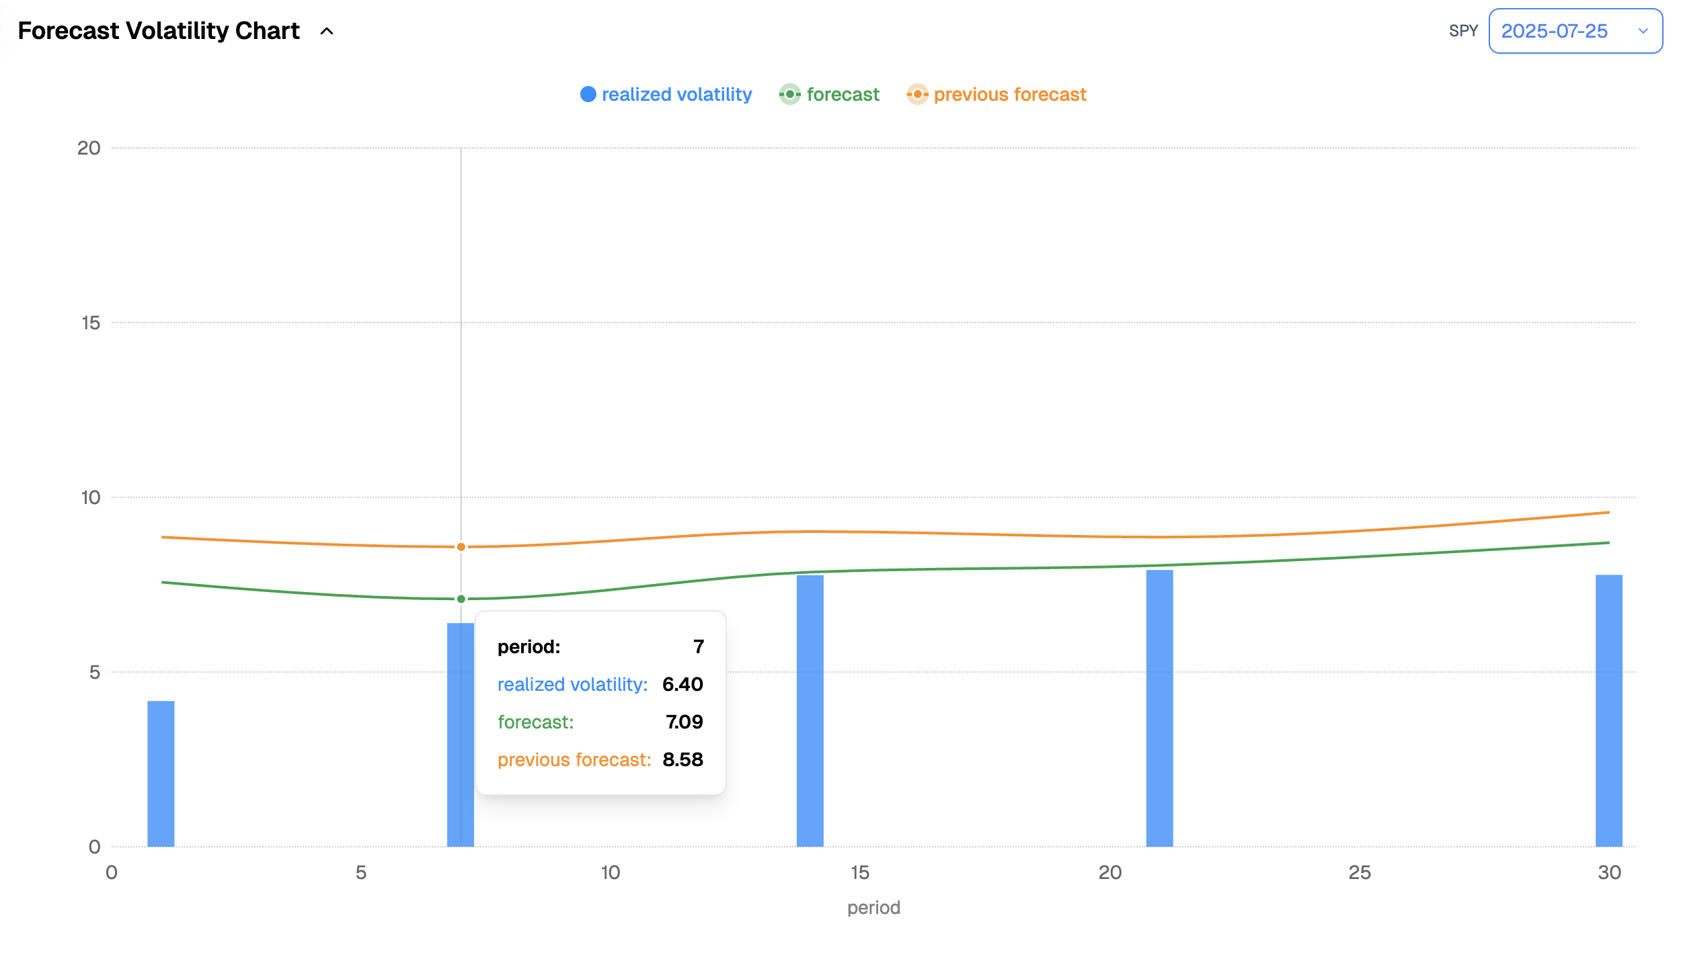Click the orange data point at period 7
Image resolution: width=1681 pixels, height=961 pixels.
coord(461,547)
